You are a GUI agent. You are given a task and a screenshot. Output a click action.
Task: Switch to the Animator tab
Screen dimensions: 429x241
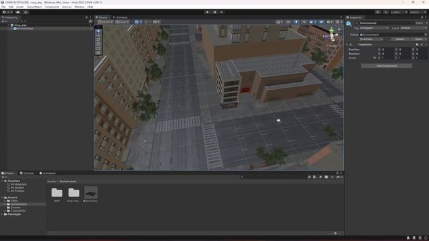[121, 17]
